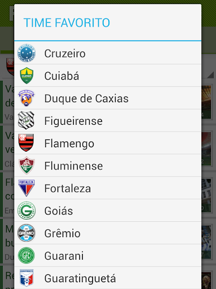
Task: Click the Cuiabá green shield crest
Action: point(27,76)
